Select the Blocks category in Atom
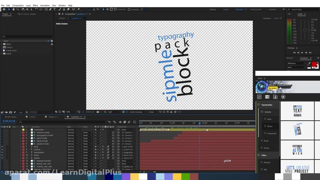320x180 pixels. coord(269,126)
